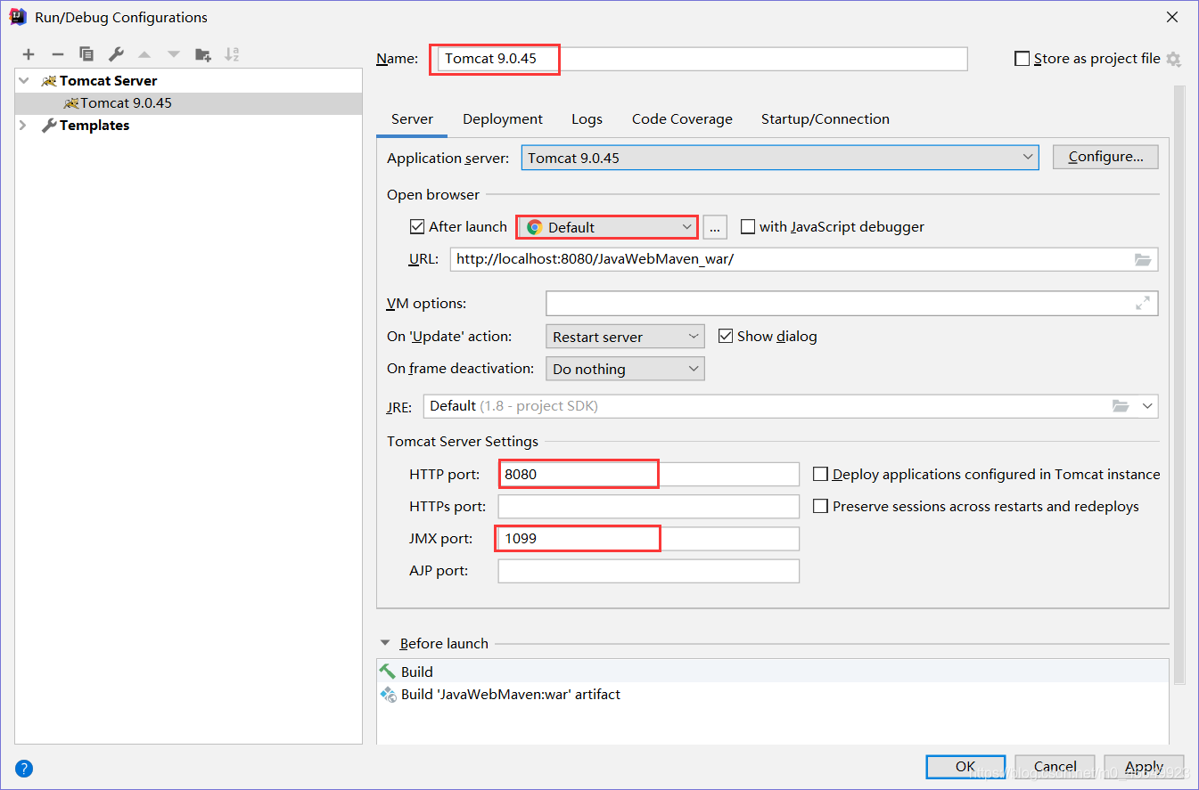Enable with JavaScript debugger checkbox

[748, 227]
